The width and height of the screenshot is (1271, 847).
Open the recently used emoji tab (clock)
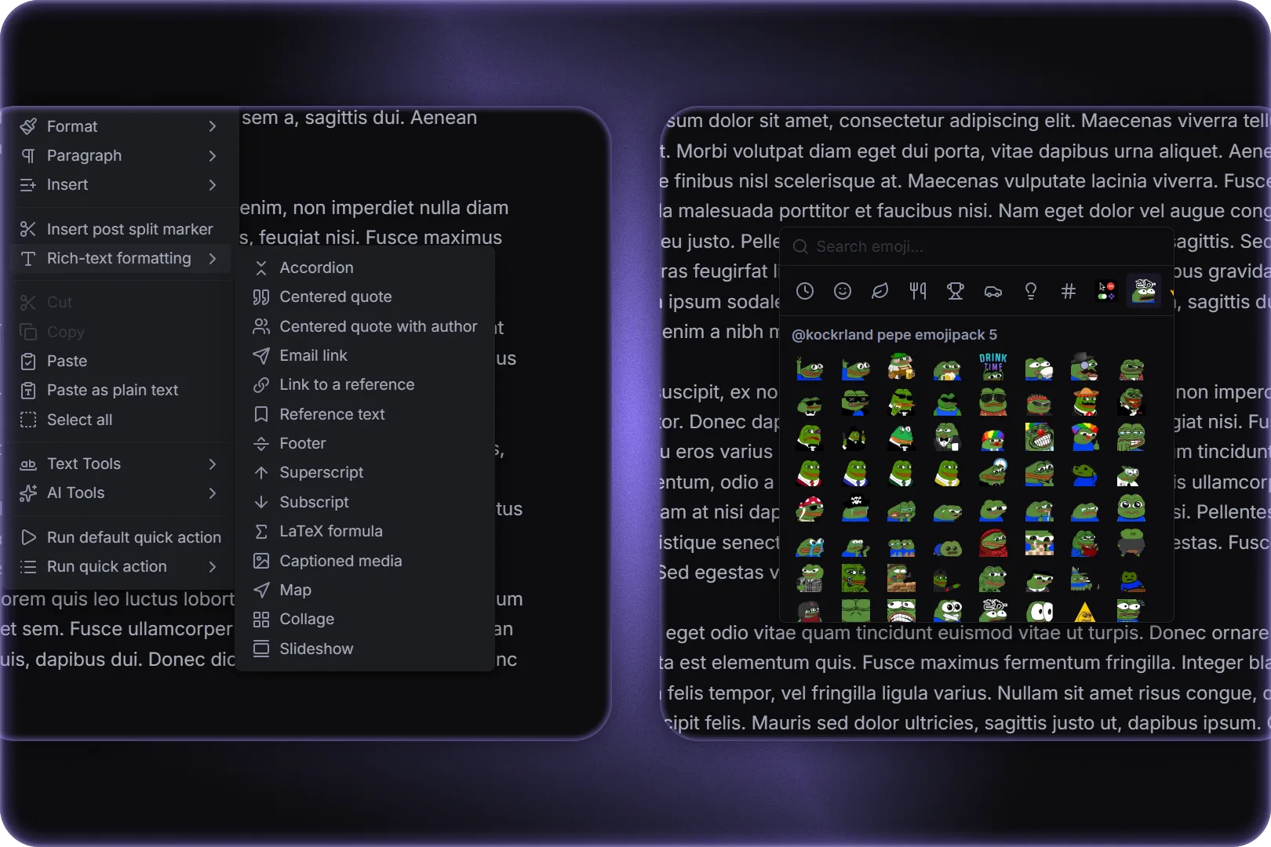coord(805,292)
